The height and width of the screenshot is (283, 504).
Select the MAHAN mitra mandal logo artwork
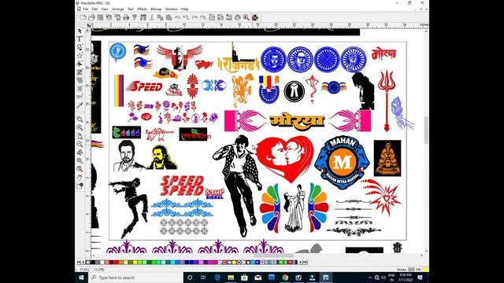[342, 162]
